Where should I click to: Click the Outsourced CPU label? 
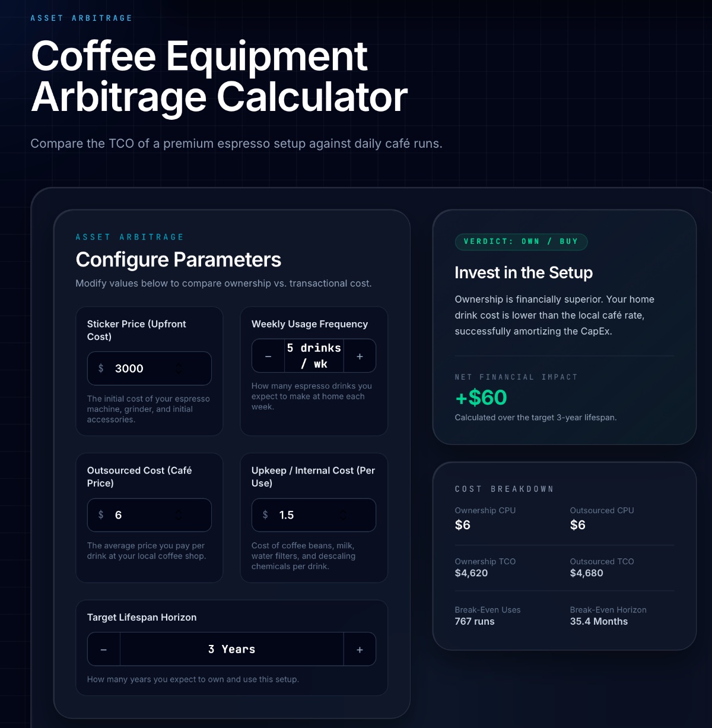(602, 510)
